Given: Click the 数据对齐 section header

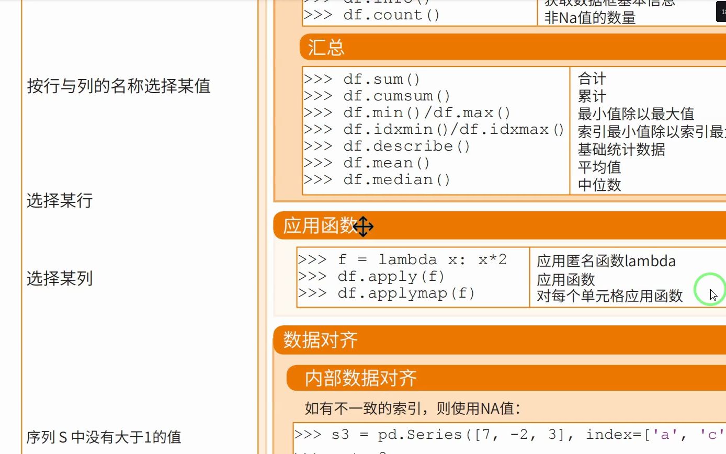Looking at the screenshot, I should point(500,340).
